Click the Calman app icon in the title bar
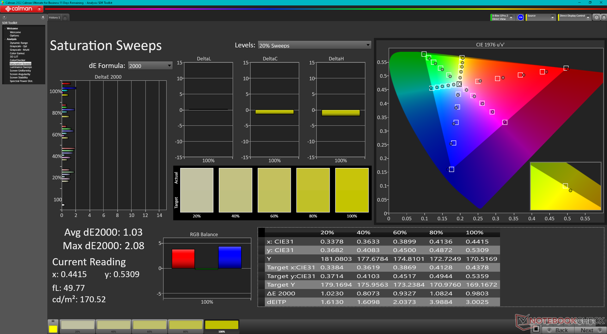Viewport: 607px width, 334px height. pyautogui.click(x=3, y=3)
